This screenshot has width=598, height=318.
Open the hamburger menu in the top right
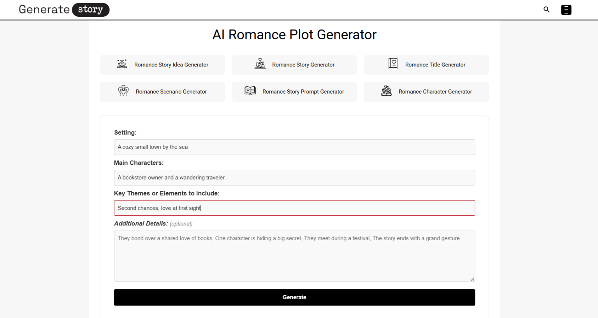coord(566,9)
